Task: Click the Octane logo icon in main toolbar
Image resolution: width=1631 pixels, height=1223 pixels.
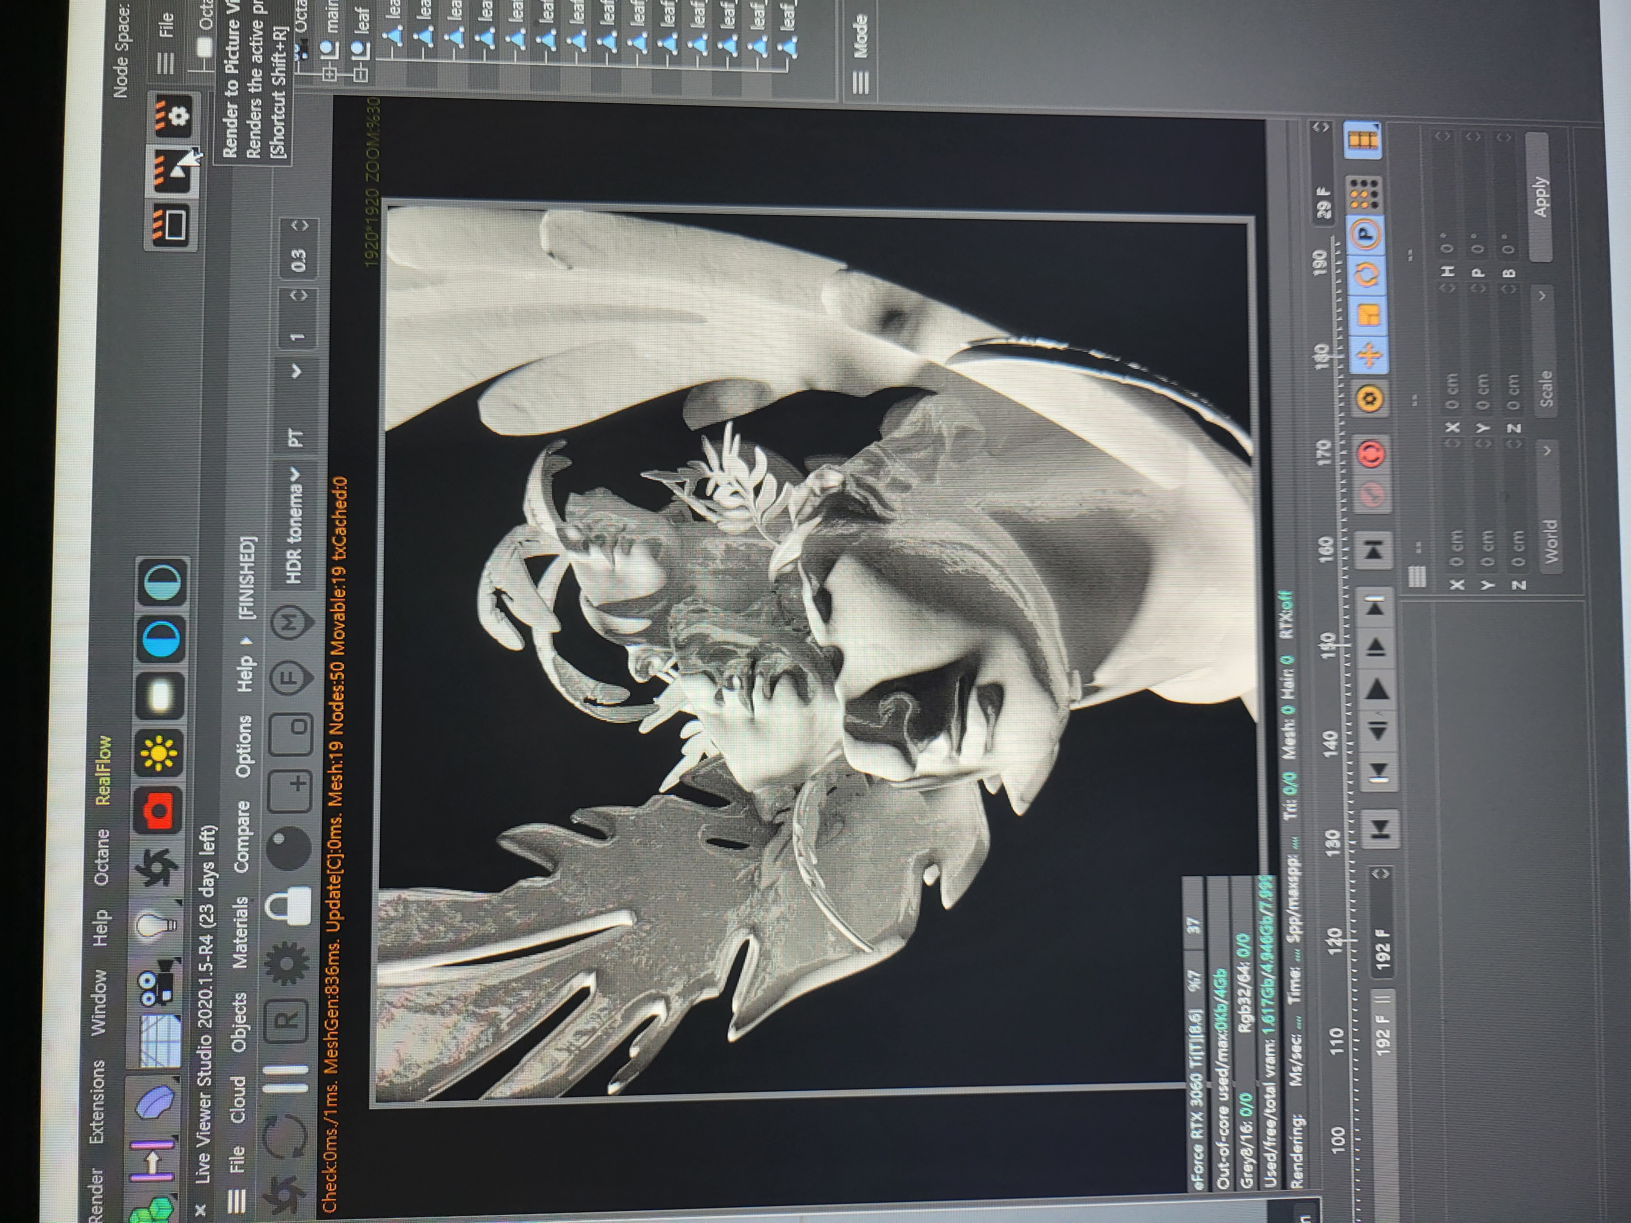Action: tap(158, 867)
